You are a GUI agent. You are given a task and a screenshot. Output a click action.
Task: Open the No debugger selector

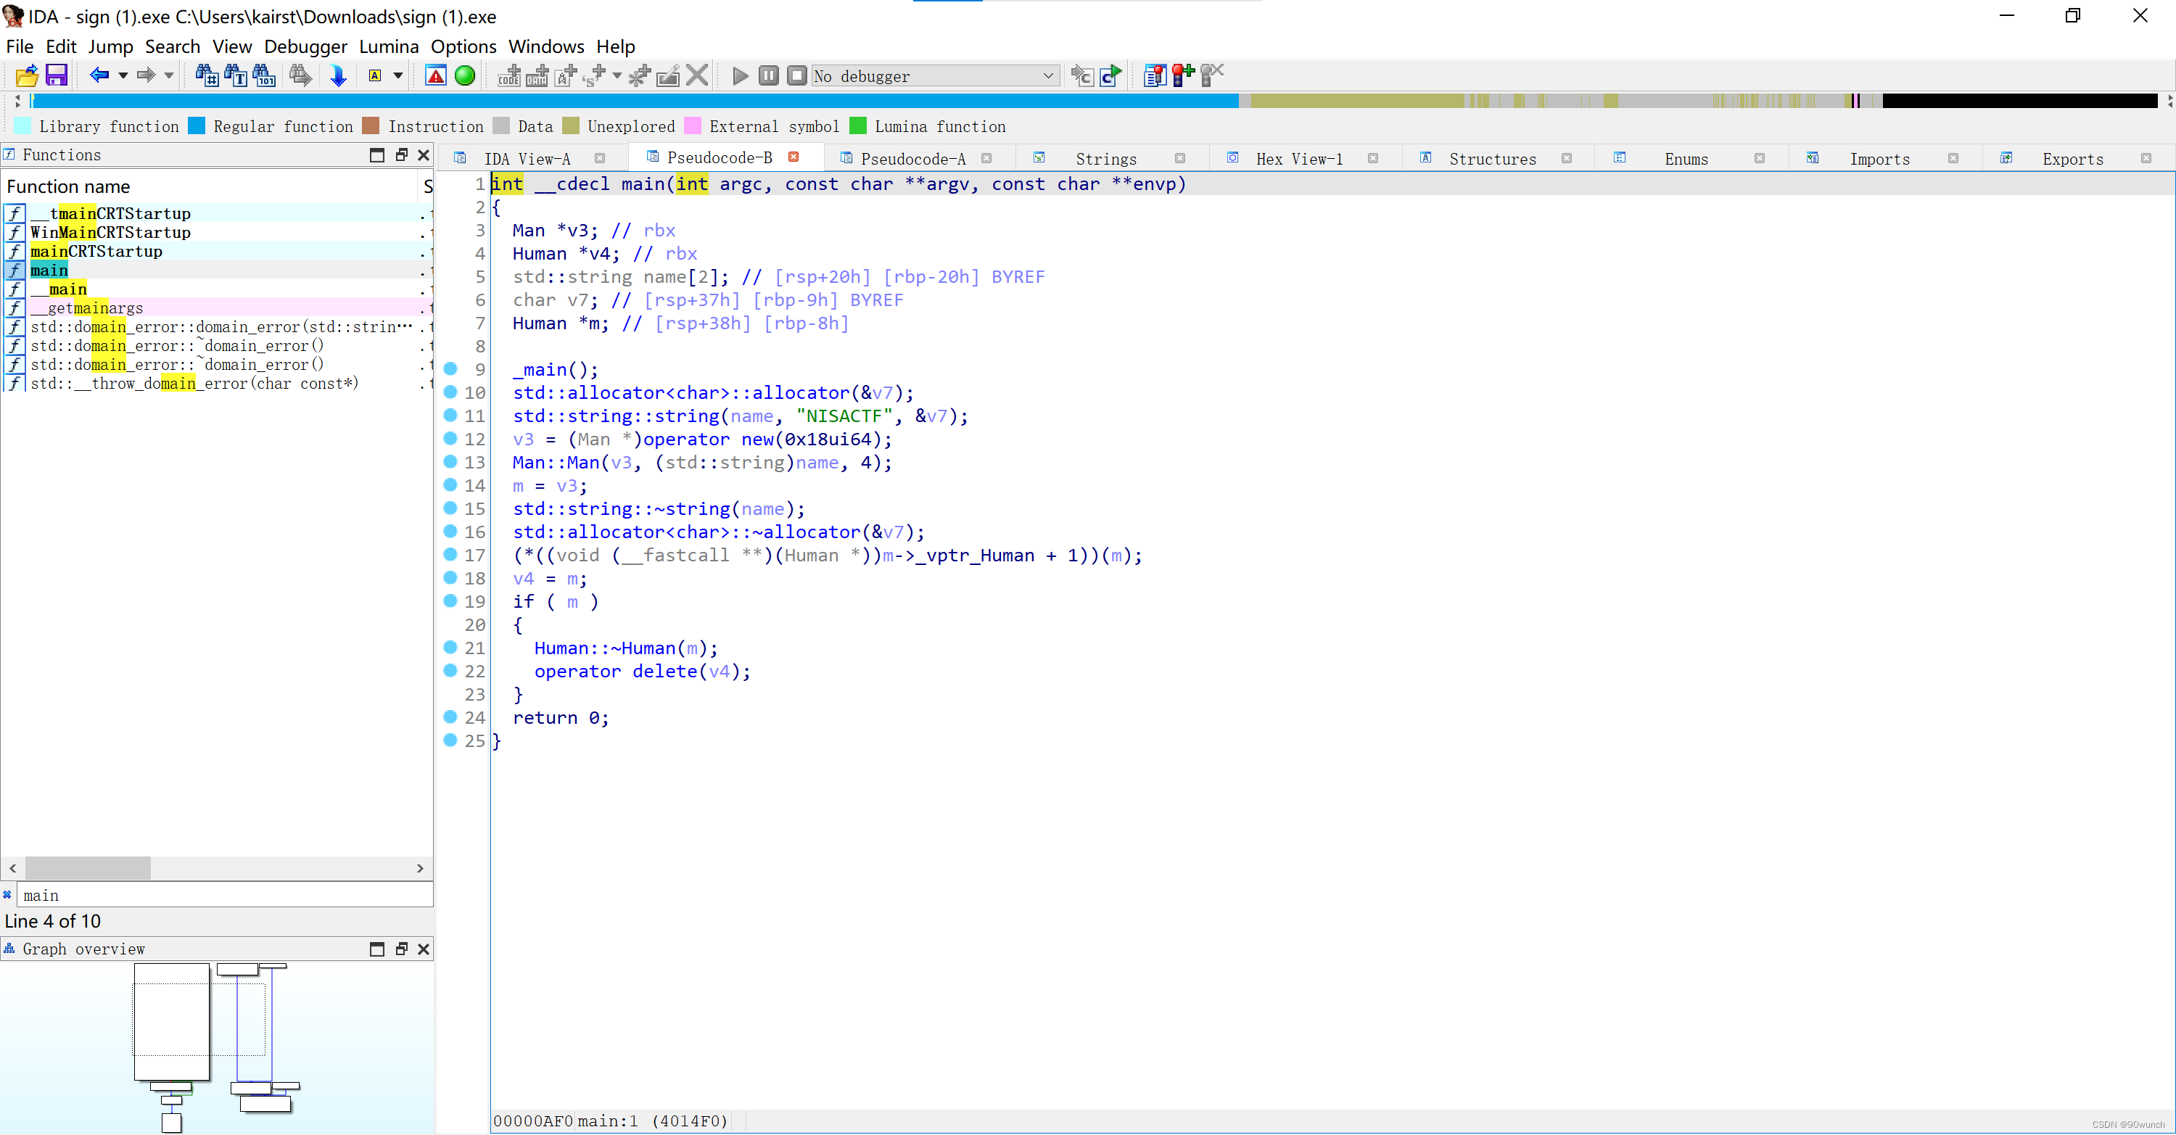[x=934, y=75]
